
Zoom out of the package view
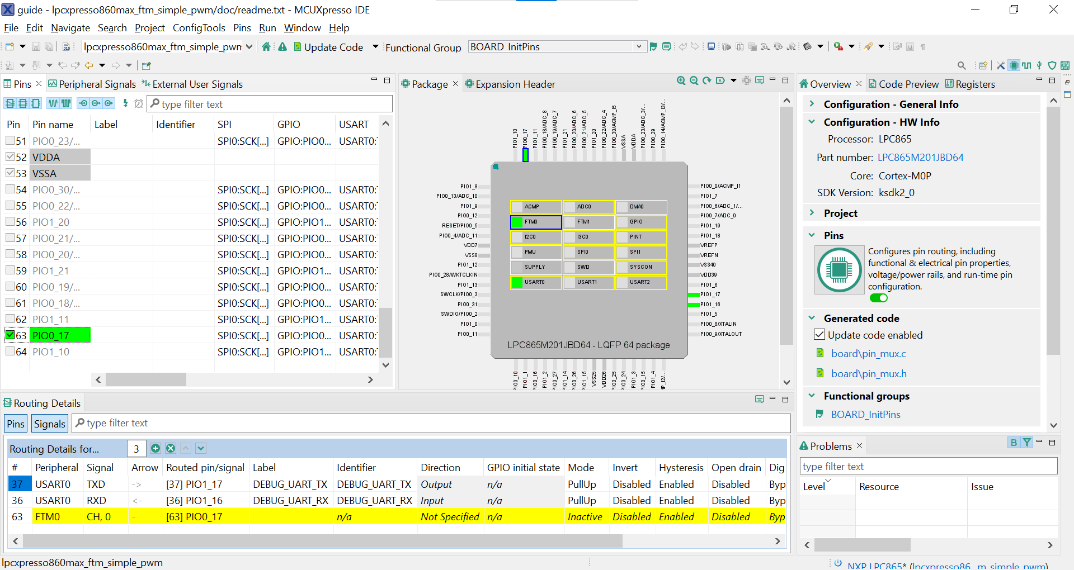tap(694, 80)
